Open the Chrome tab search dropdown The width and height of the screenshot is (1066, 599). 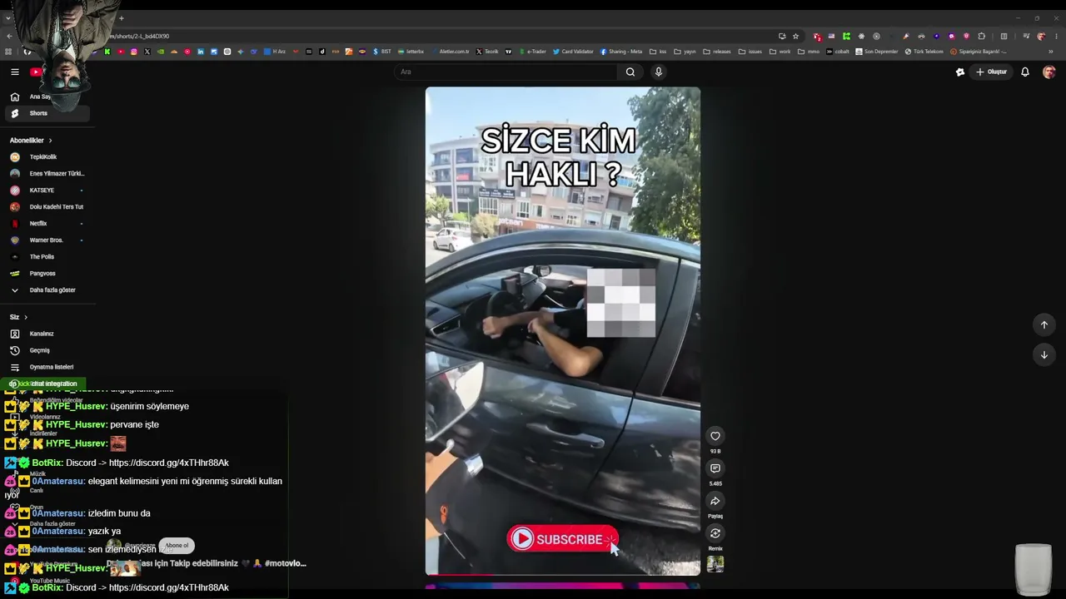point(8,18)
